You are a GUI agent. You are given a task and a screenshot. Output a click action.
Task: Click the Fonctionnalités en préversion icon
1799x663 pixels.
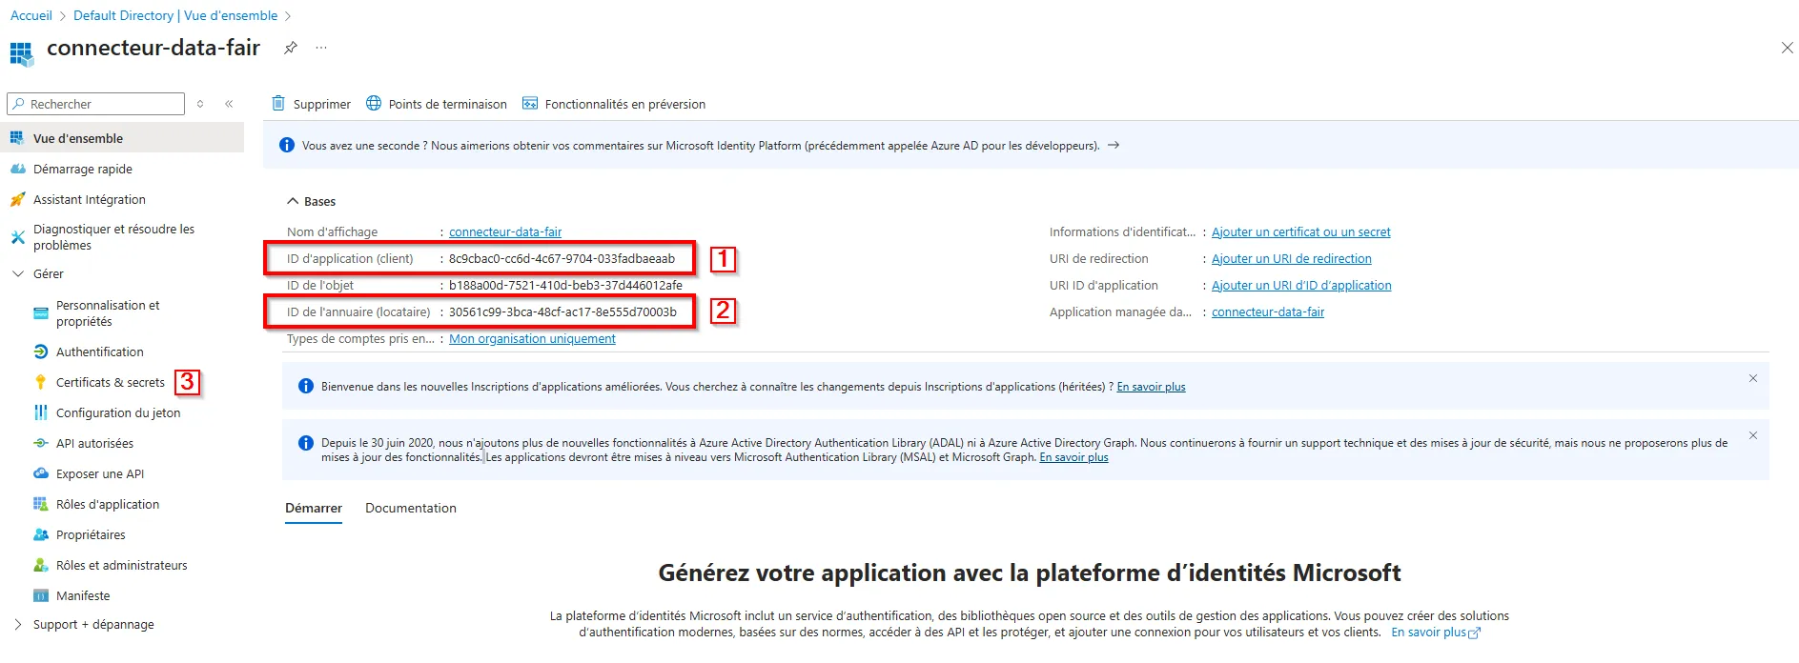(x=530, y=103)
